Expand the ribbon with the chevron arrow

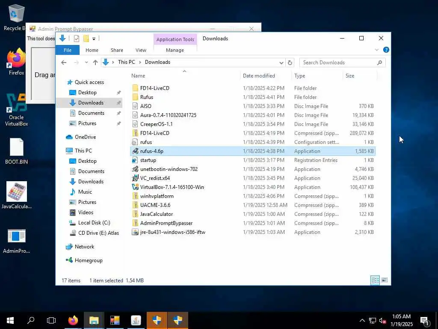click(x=376, y=50)
